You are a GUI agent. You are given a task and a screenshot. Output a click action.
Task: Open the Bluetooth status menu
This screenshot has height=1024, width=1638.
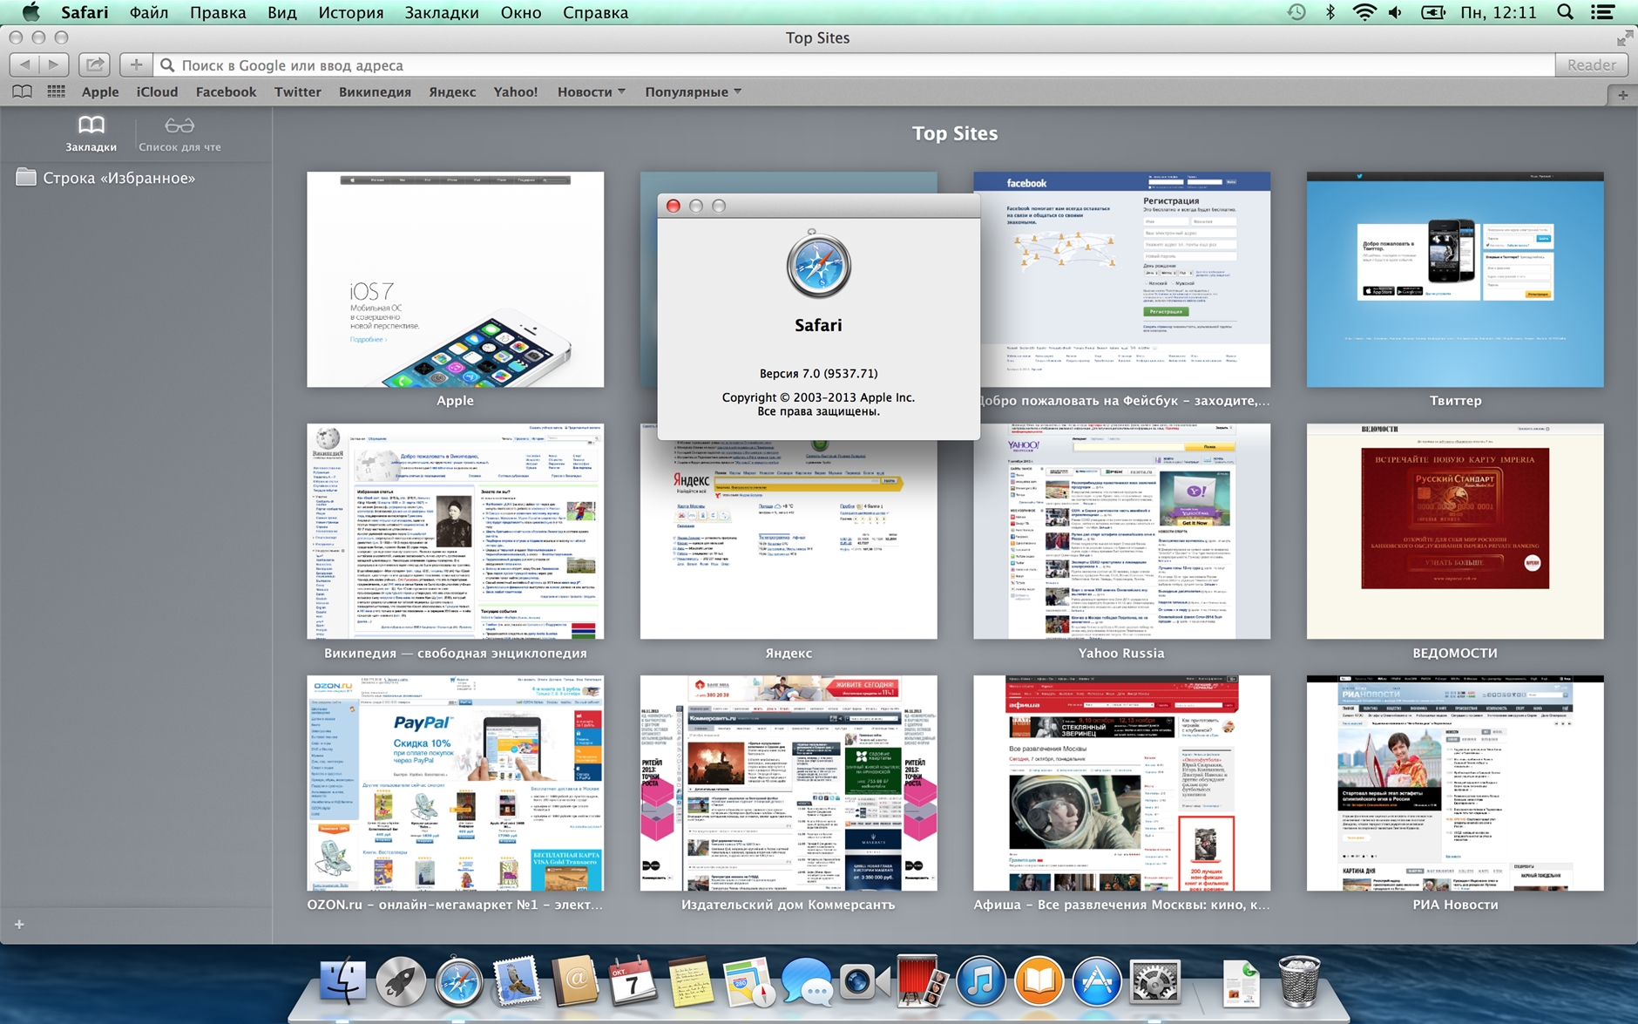click(x=1330, y=12)
